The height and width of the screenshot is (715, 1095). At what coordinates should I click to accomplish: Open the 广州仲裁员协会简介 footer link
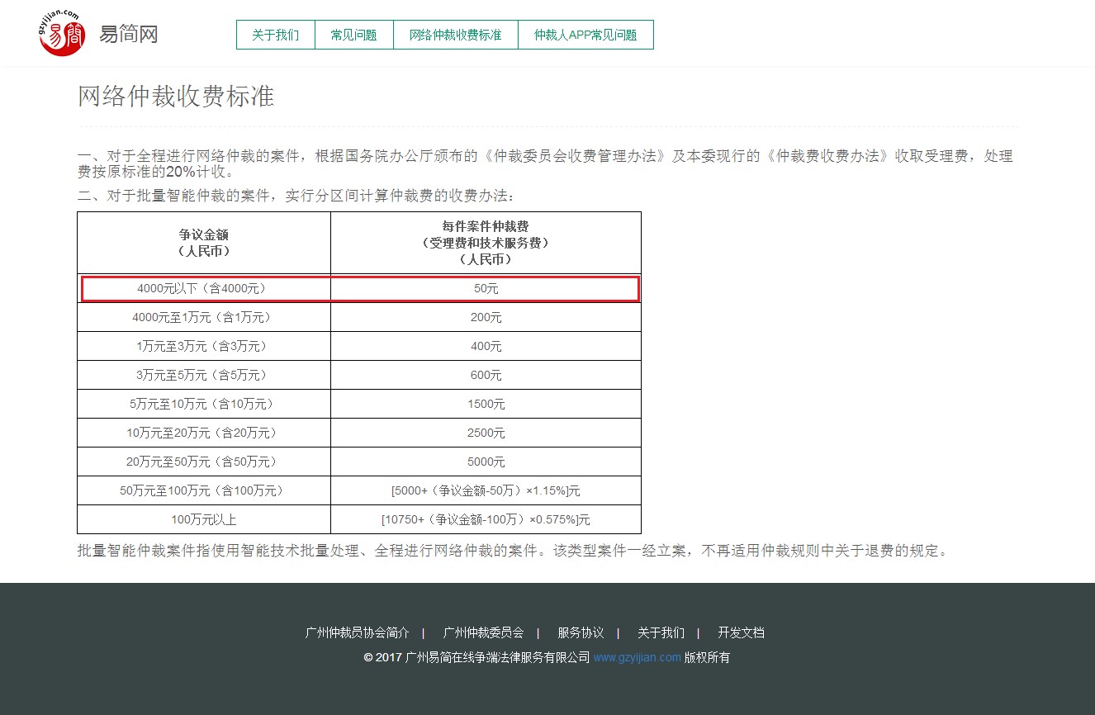click(x=357, y=633)
